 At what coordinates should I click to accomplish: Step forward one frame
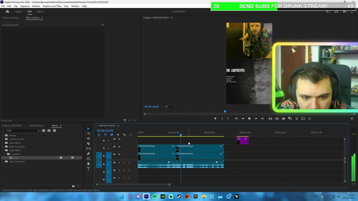[256, 118]
